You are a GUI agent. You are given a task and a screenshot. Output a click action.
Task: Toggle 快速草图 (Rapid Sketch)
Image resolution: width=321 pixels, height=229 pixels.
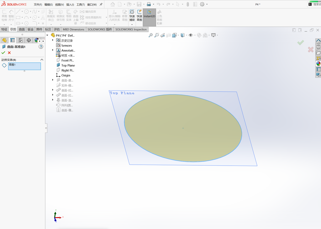tap(139, 16)
